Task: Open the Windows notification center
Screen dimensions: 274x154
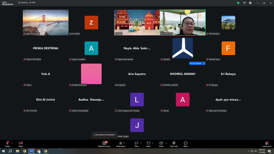Action: point(269,151)
